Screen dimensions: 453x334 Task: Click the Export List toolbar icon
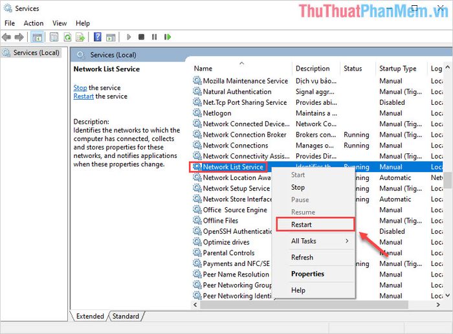(80, 37)
